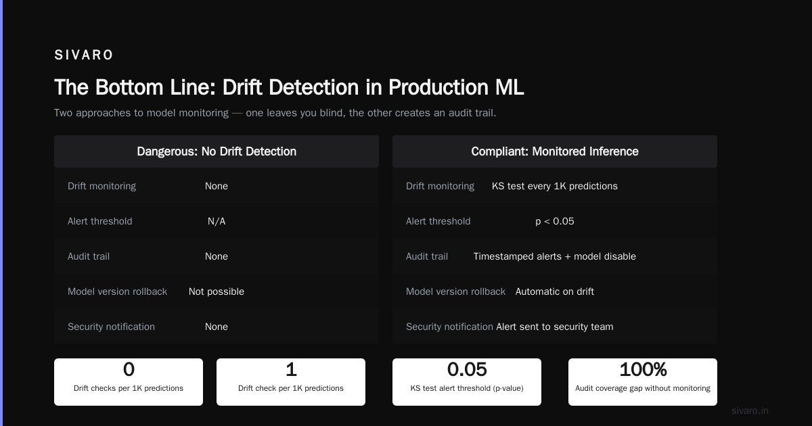Open the sivaro.in link

[x=750, y=410]
